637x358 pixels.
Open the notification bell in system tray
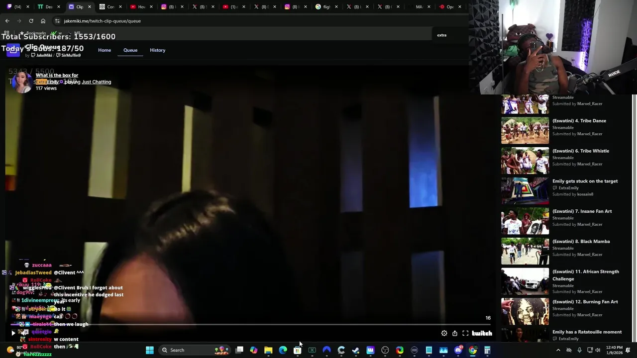[629, 350]
